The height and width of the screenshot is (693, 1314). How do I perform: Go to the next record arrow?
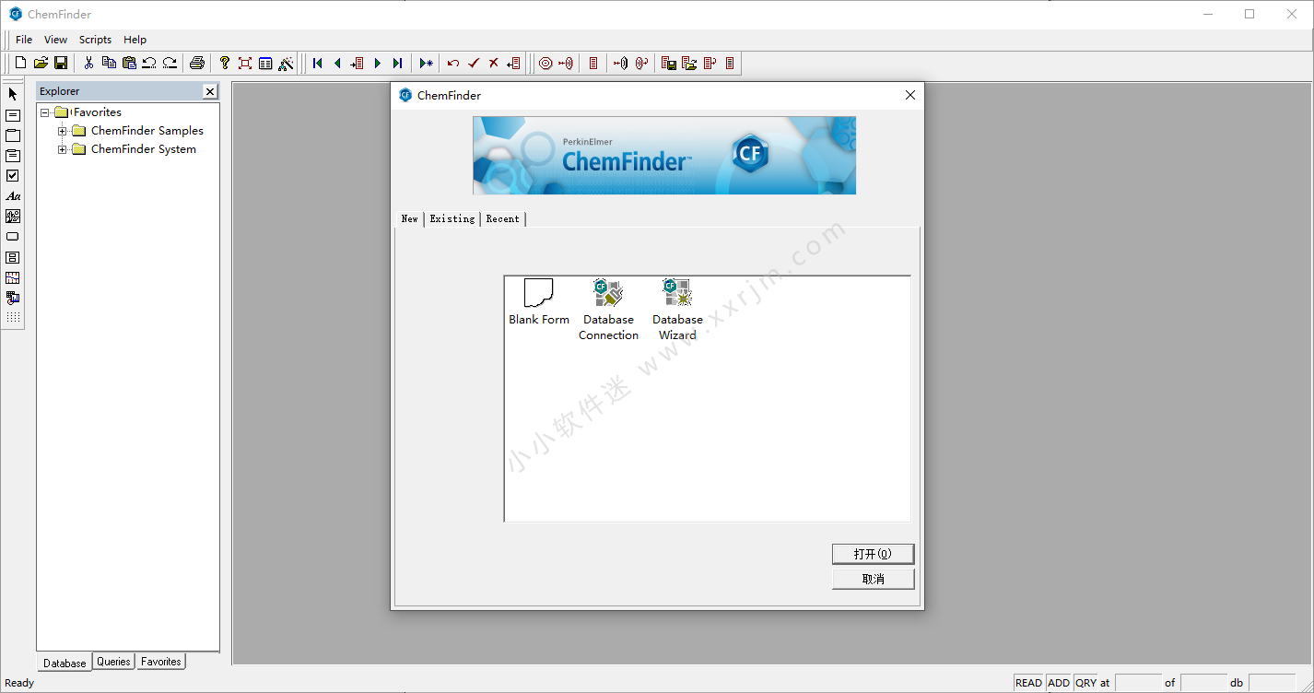coord(378,63)
